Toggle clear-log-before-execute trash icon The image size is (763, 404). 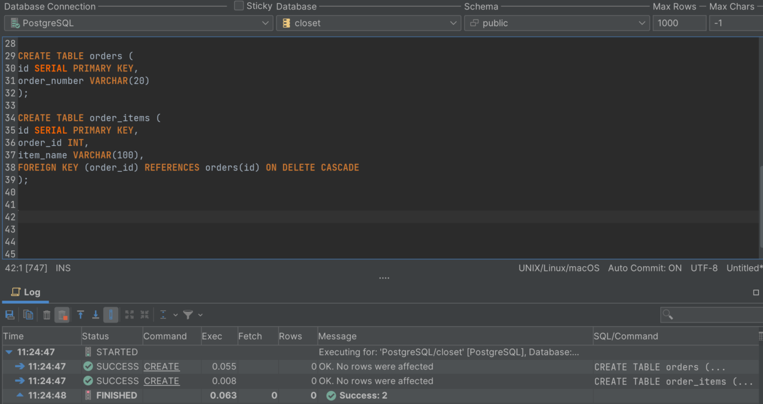(62, 314)
